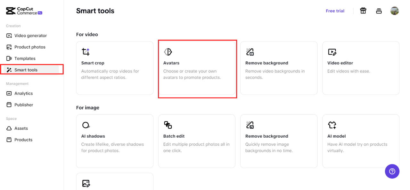Open the Video editor card title
This screenshot has height=190, width=410.
[340, 63]
